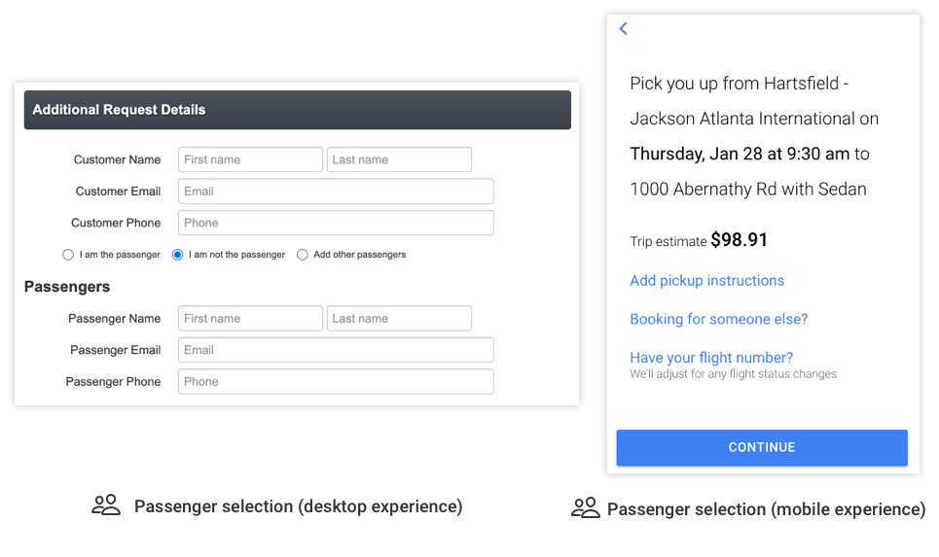Click the 'Additional Request Details' header bar

pyautogui.click(x=297, y=110)
